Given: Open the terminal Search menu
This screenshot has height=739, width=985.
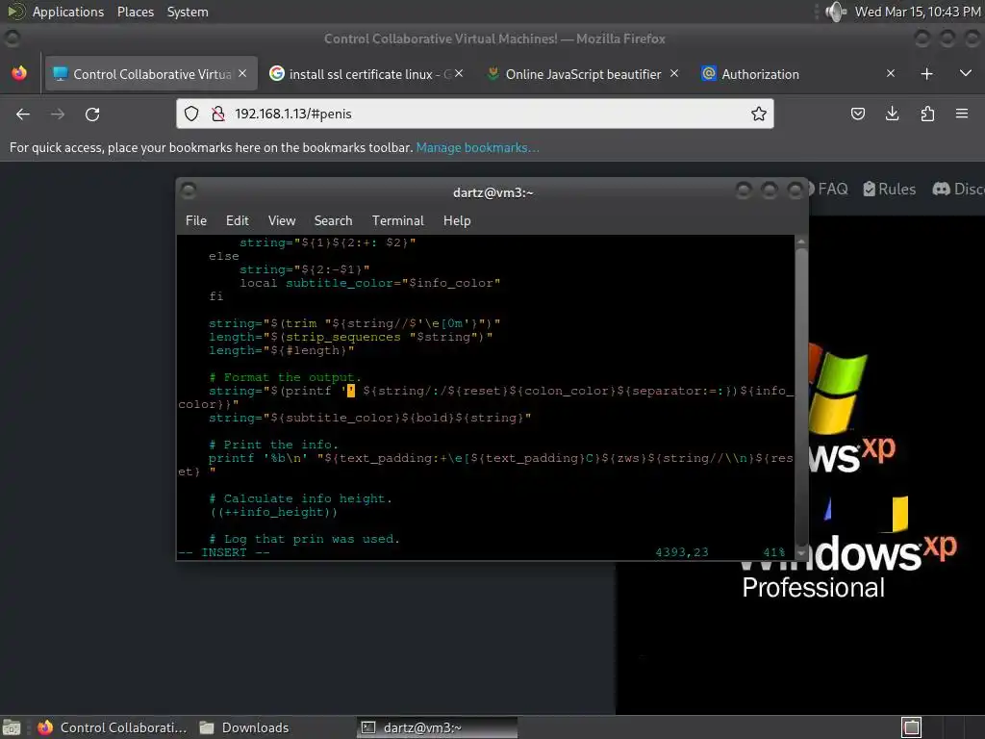Looking at the screenshot, I should 333,220.
